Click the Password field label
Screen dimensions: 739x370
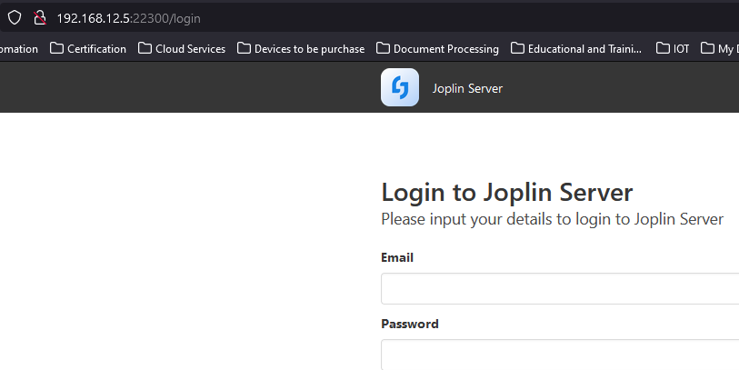click(x=410, y=324)
